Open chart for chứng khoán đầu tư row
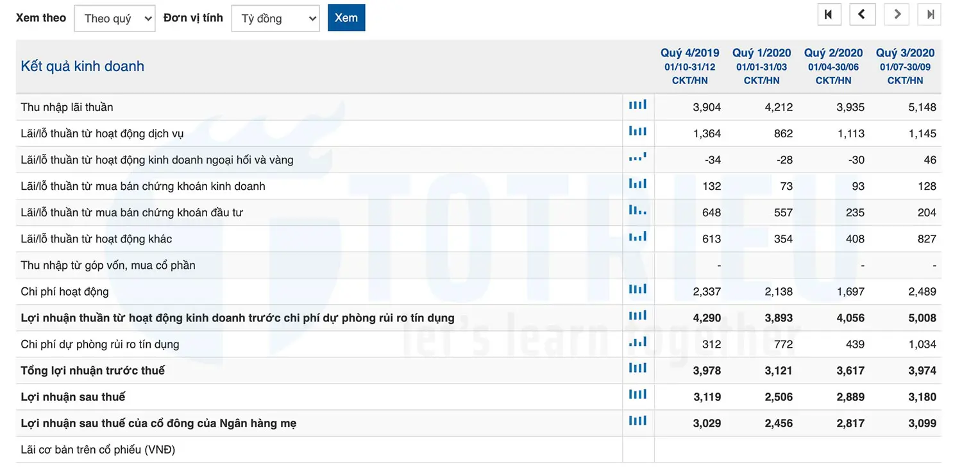Image resolution: width=962 pixels, height=467 pixels. coord(637,210)
